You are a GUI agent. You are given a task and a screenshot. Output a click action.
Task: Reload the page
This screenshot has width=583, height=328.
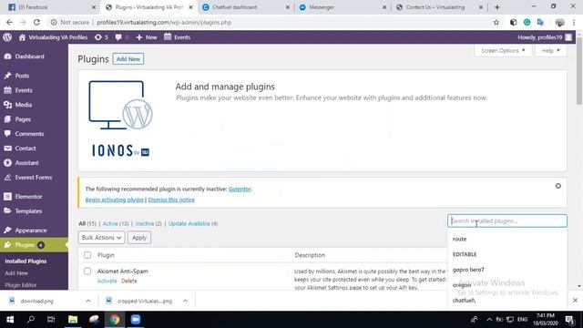[x=36, y=22]
